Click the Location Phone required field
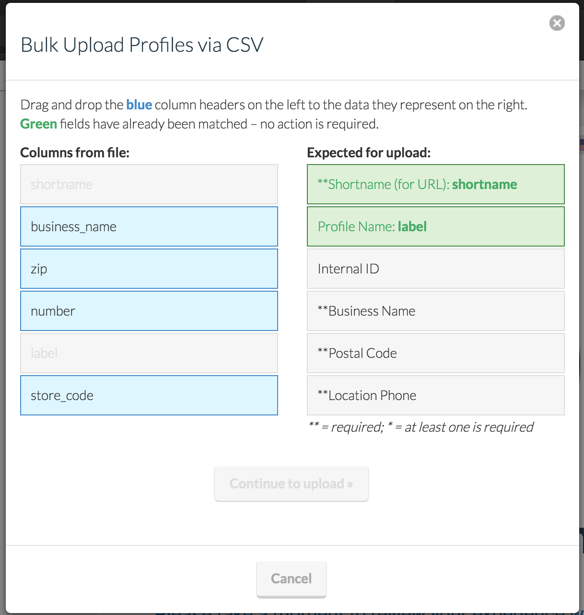This screenshot has width=584, height=615. pos(435,395)
